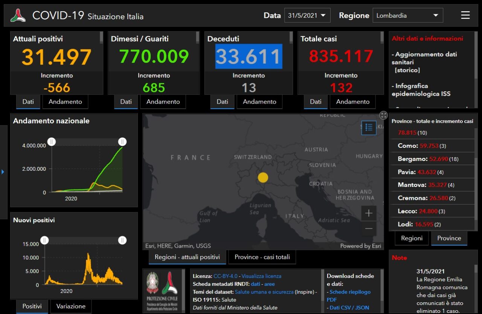Show the Variazione chart tab
482x314 pixels.
pos(71,306)
